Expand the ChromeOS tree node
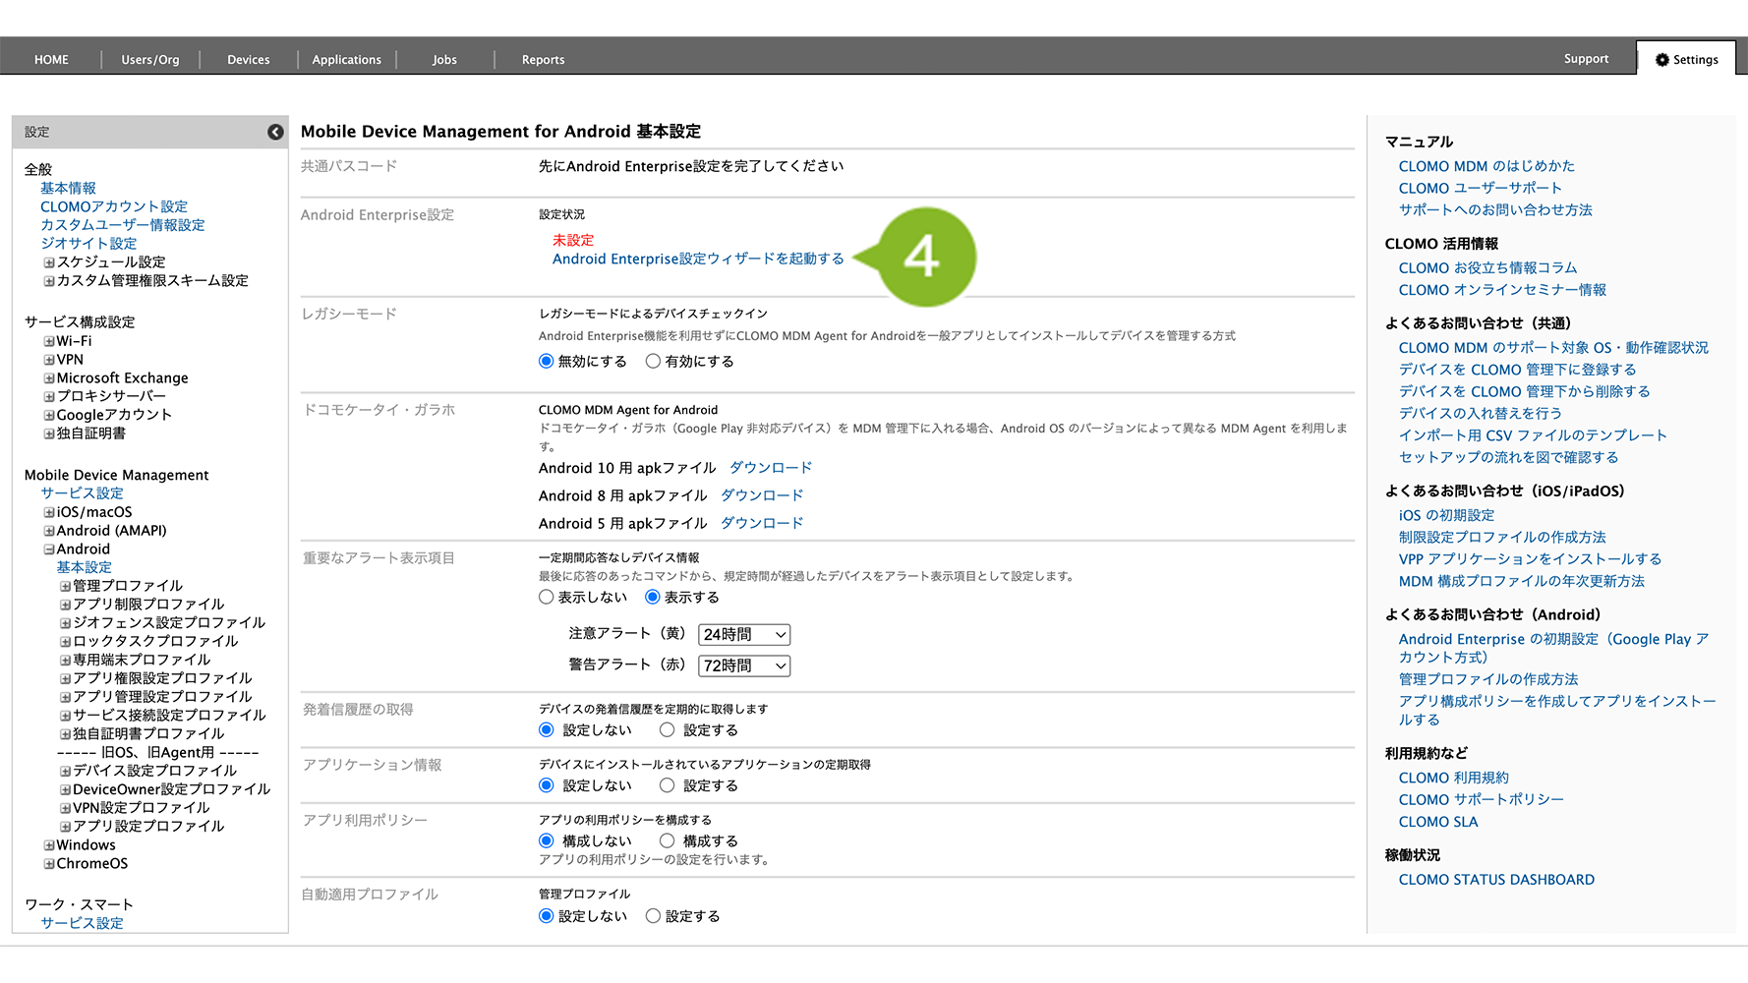Viewport: 1748px width, 983px height. coord(49,864)
